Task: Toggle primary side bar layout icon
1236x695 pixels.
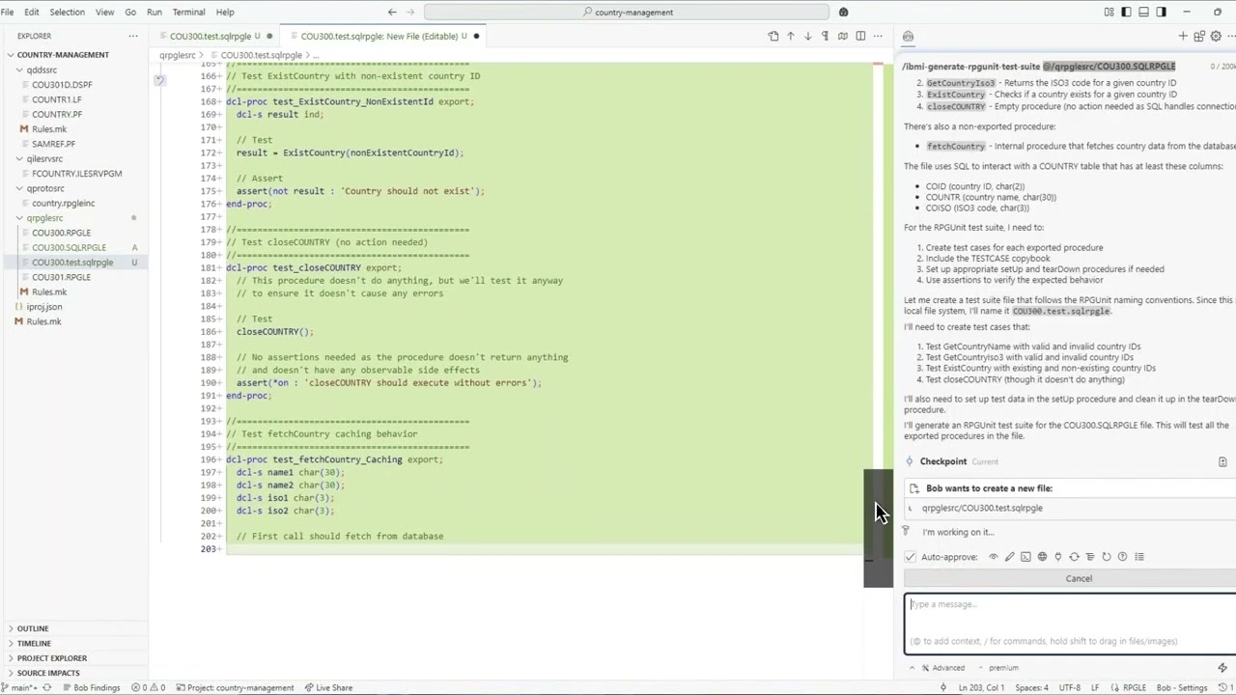Action: click(1126, 12)
